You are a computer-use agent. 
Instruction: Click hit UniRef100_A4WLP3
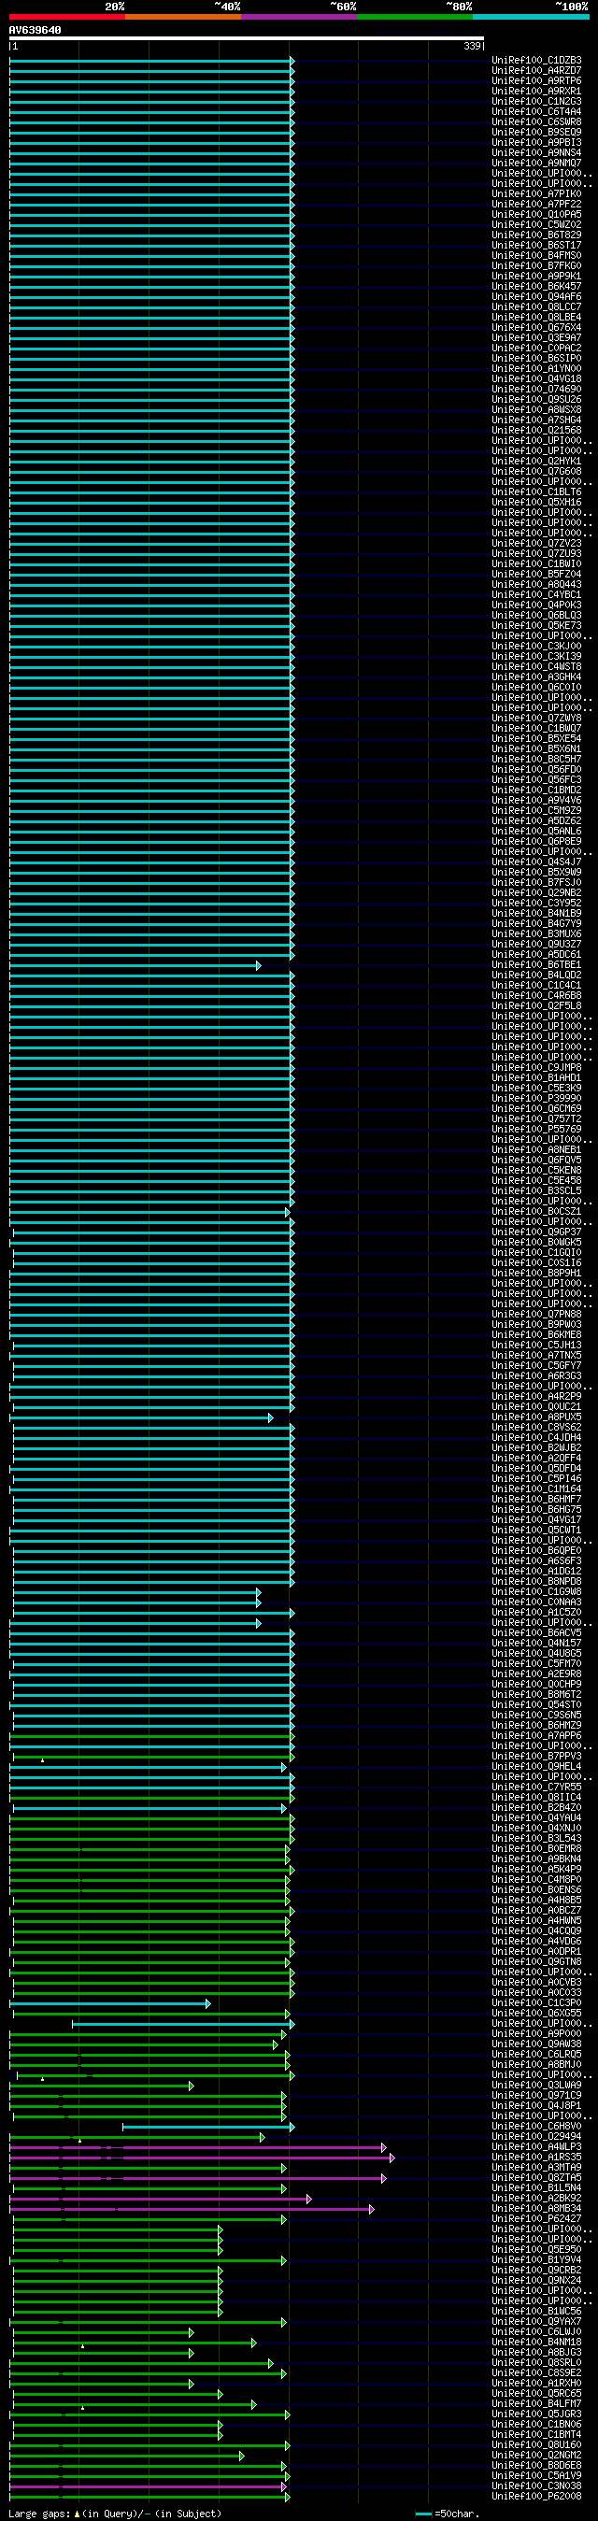pyautogui.click(x=536, y=2146)
